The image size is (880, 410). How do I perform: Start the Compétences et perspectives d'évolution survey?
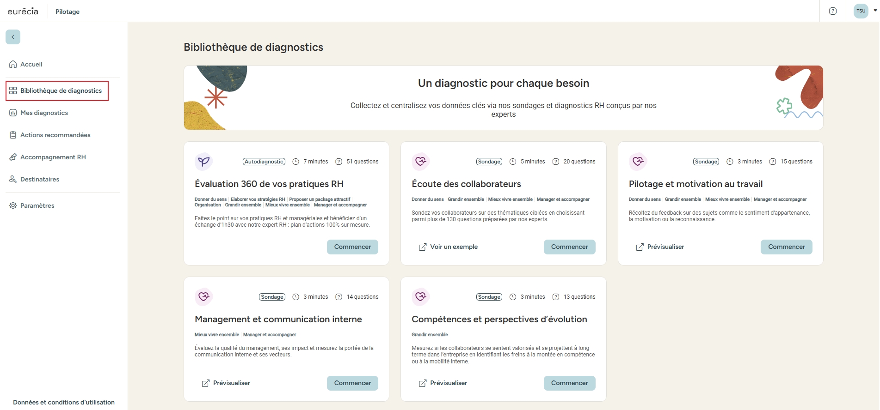point(569,383)
